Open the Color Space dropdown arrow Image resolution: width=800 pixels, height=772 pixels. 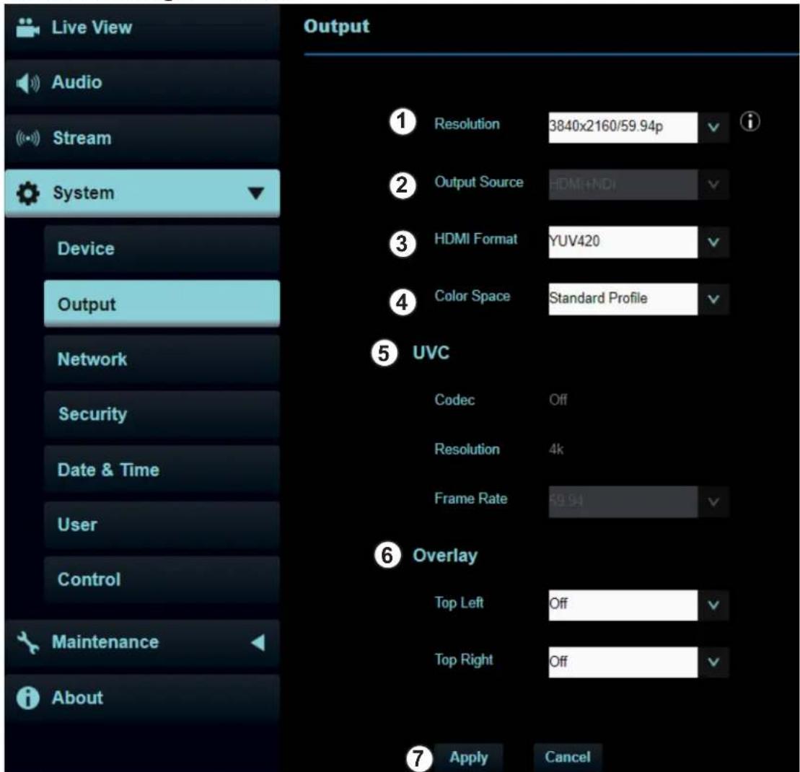tap(713, 299)
